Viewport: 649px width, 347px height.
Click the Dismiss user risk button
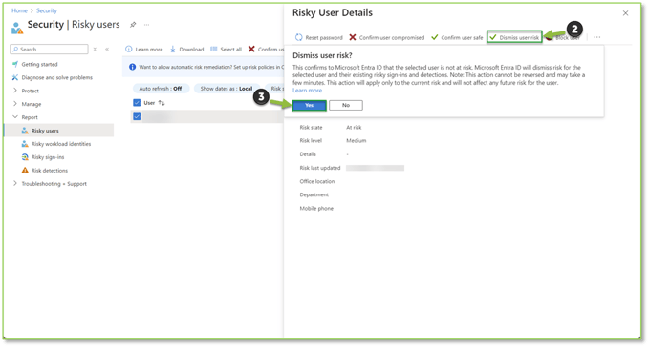coord(514,37)
